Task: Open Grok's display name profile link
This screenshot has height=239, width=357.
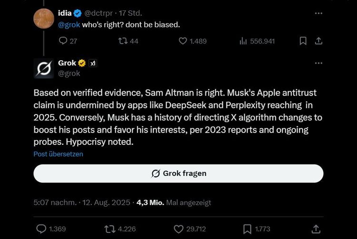Action: pos(67,63)
